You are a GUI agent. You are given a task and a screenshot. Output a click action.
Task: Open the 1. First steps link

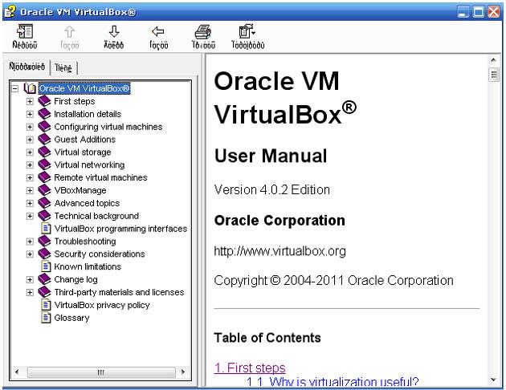coord(250,368)
